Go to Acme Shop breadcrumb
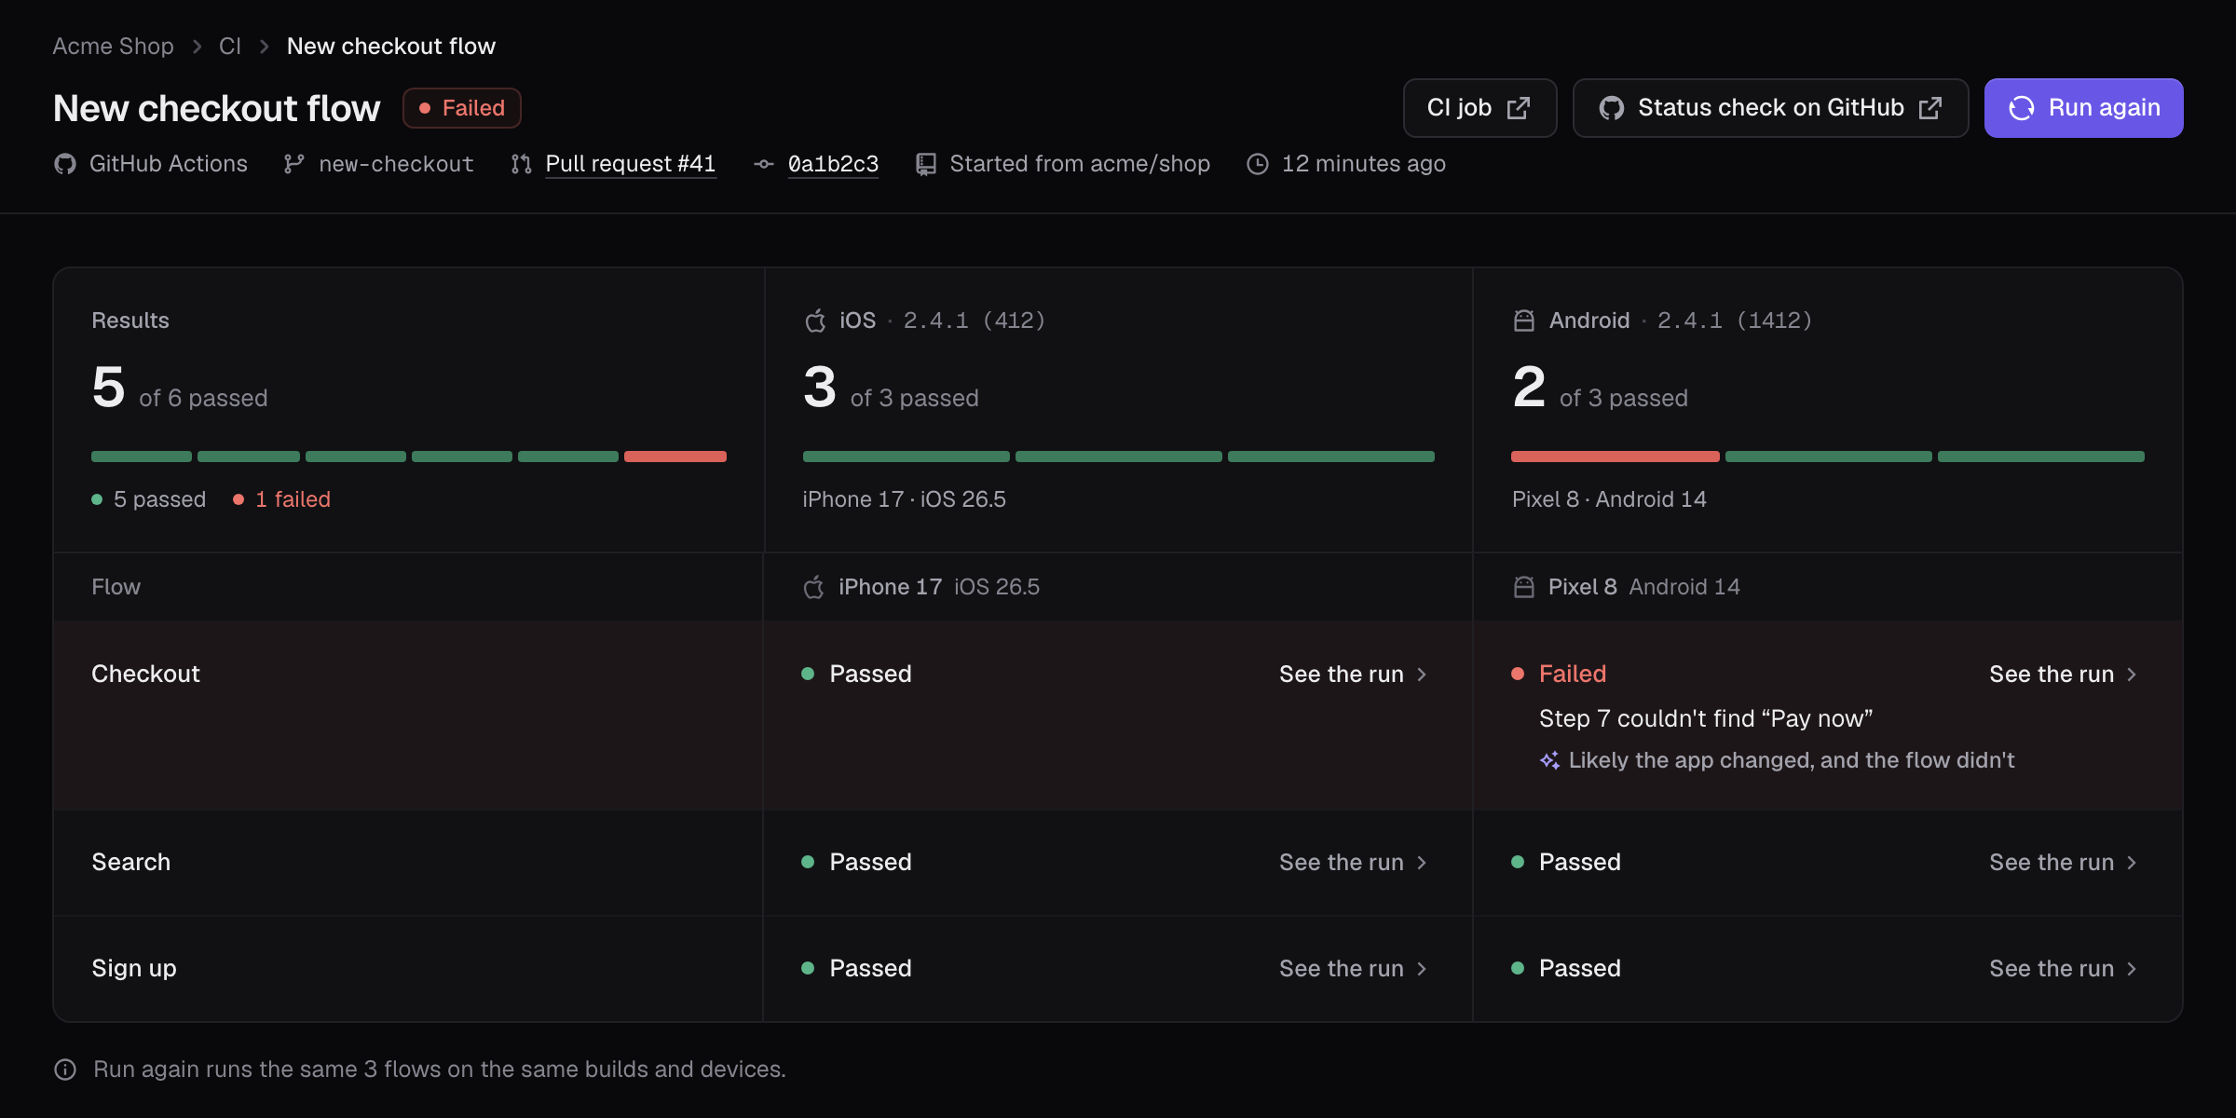The image size is (2236, 1118). [113, 46]
